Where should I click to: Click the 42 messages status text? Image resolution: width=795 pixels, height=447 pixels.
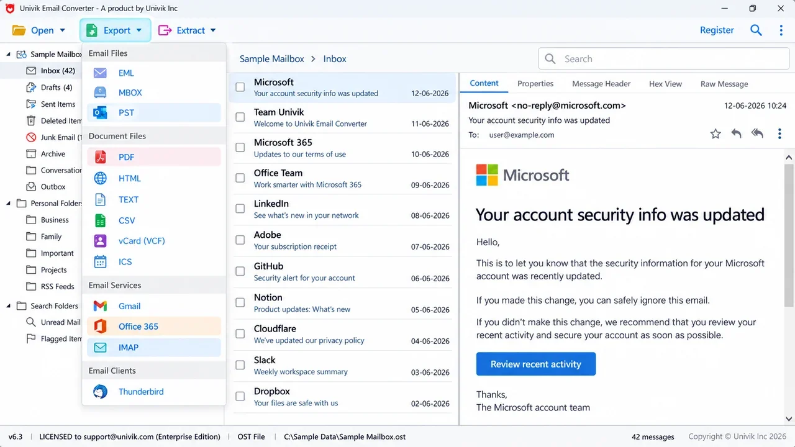point(653,437)
